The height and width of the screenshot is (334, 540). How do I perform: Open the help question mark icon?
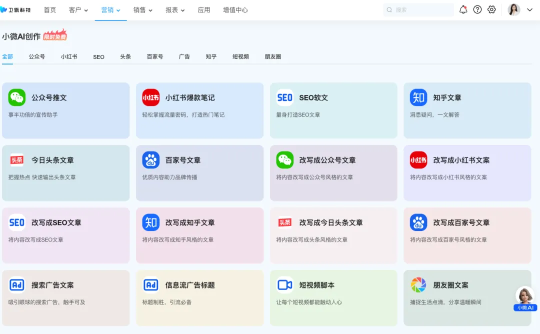(477, 9)
